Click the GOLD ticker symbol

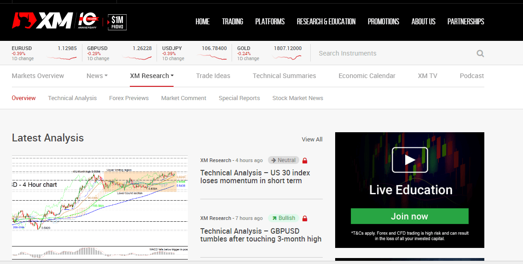coord(244,48)
